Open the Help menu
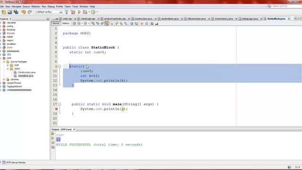The height and width of the screenshot is (170, 302). (92, 7)
